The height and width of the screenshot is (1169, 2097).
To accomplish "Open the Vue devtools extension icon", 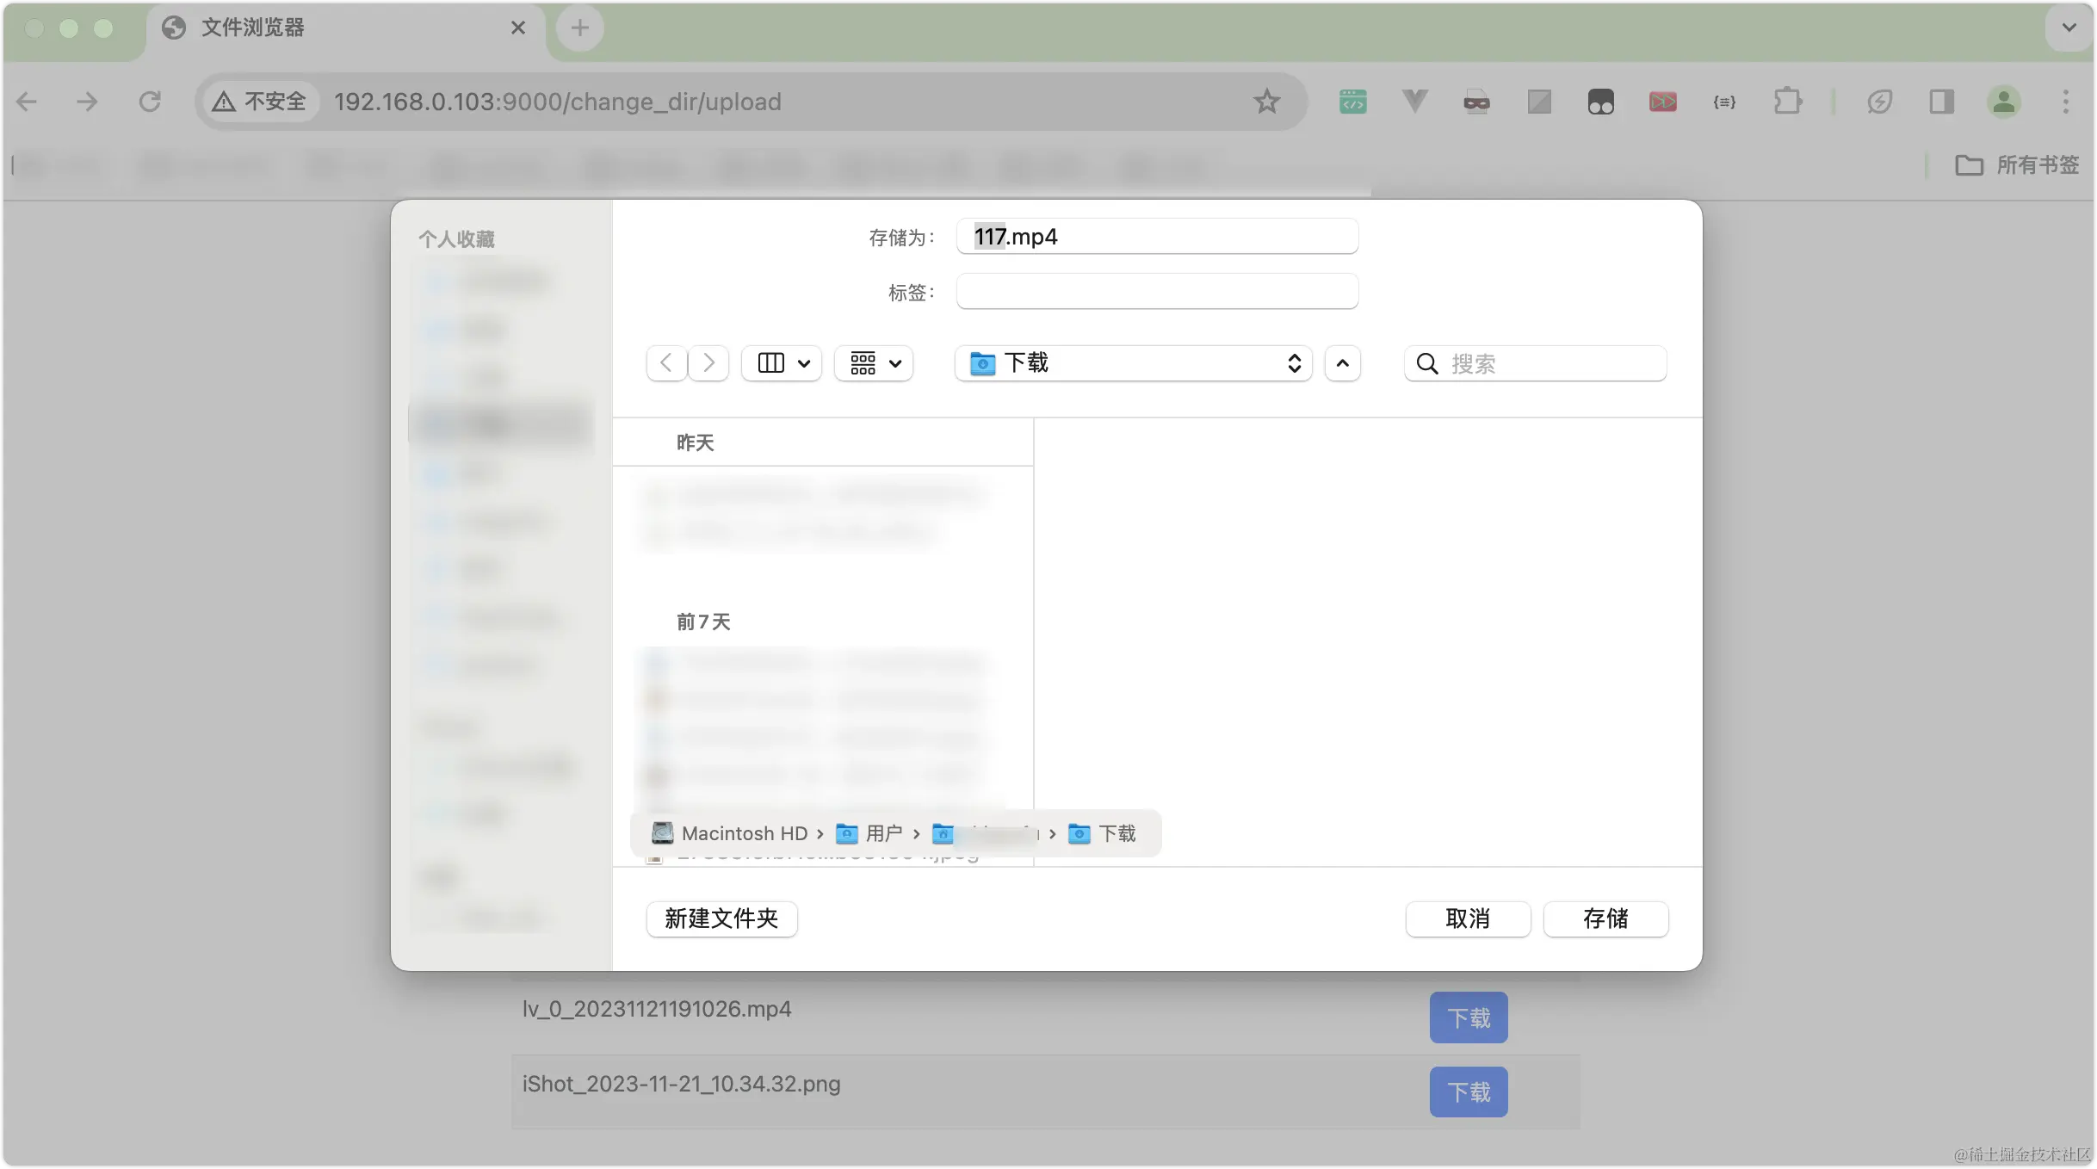I will coord(1414,101).
